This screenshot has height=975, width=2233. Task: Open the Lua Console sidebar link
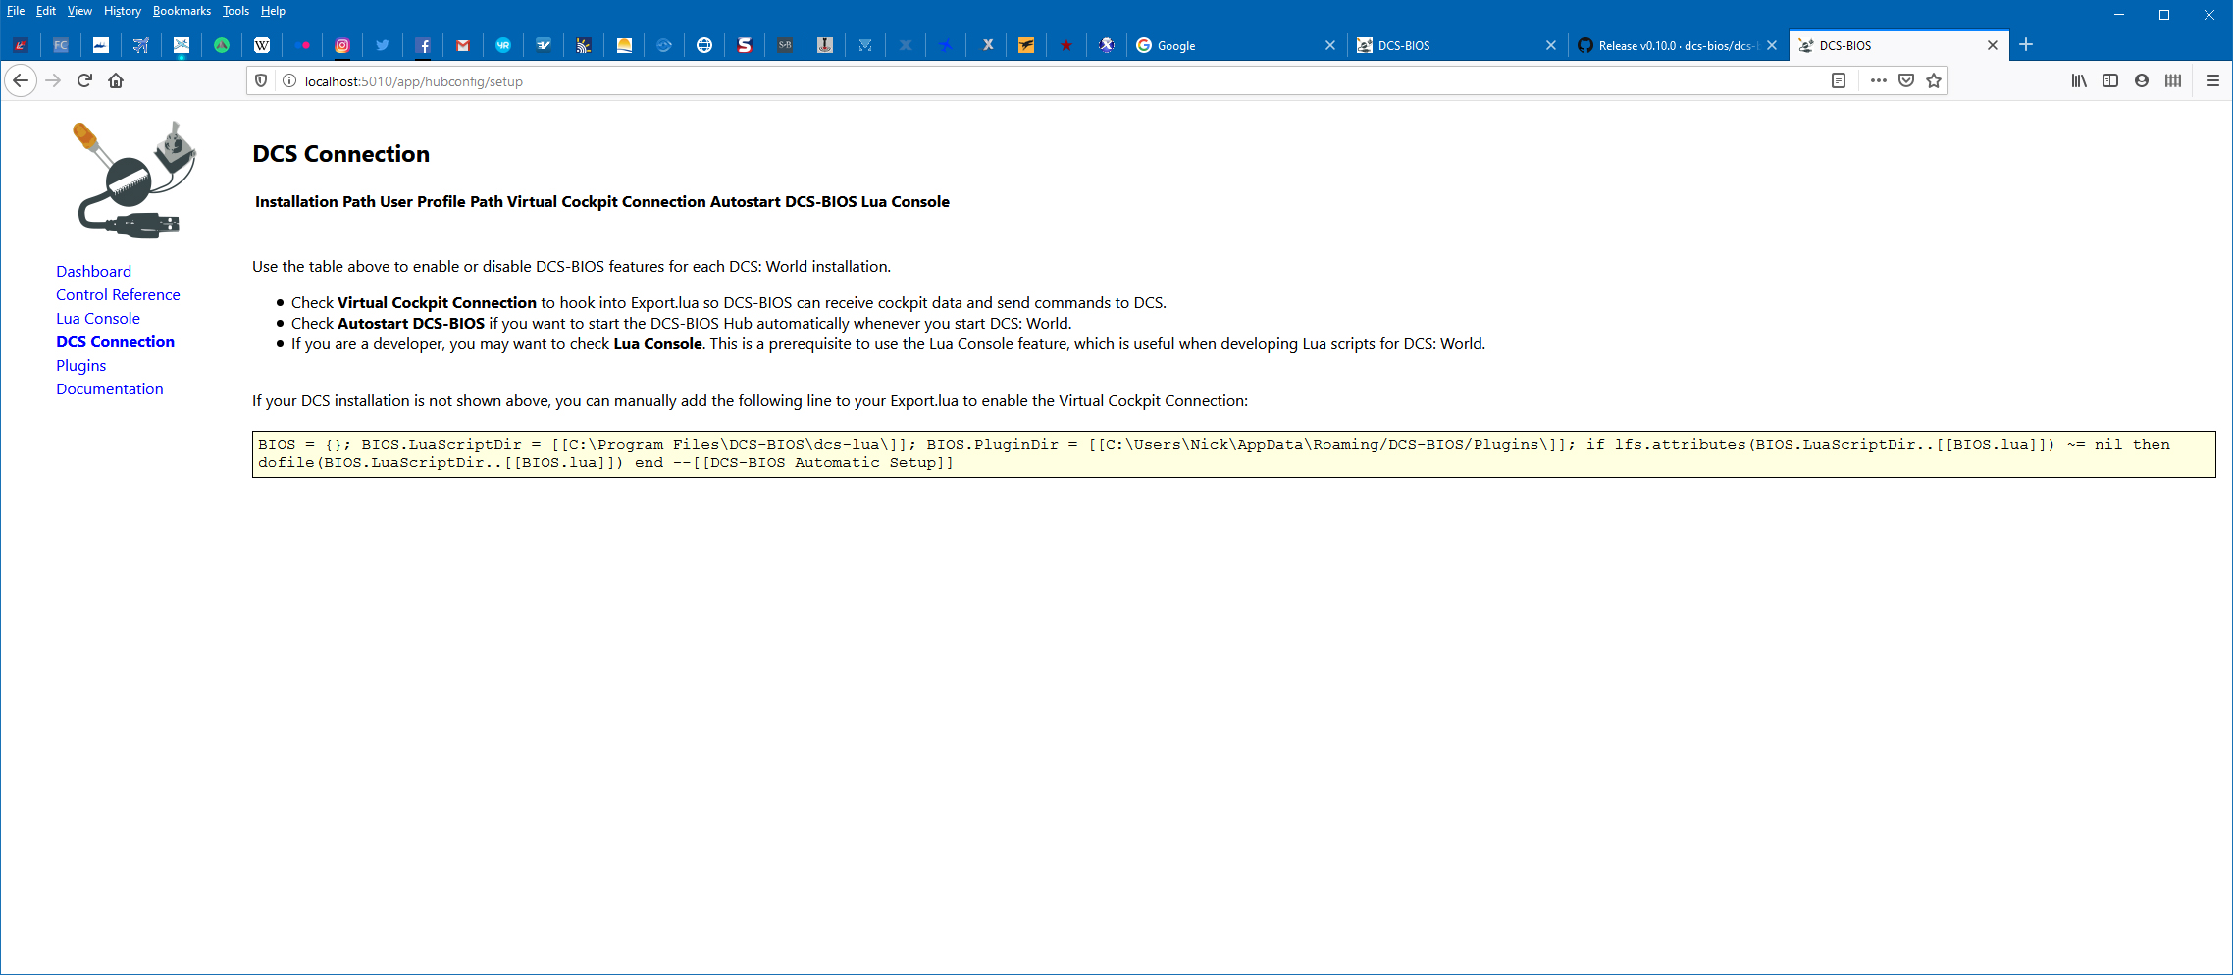click(98, 318)
